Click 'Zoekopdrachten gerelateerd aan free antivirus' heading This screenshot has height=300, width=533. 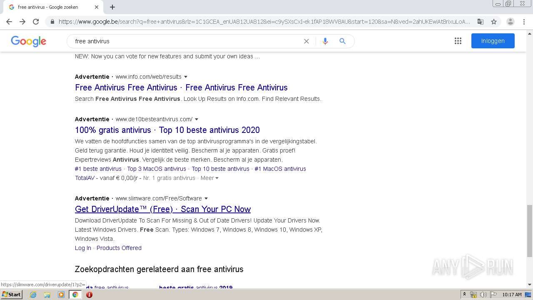tap(159, 269)
